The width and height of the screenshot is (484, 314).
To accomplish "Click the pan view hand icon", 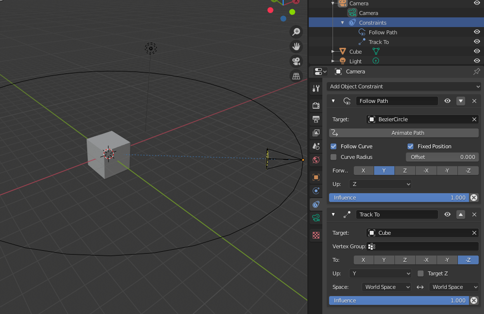I will pyautogui.click(x=296, y=46).
